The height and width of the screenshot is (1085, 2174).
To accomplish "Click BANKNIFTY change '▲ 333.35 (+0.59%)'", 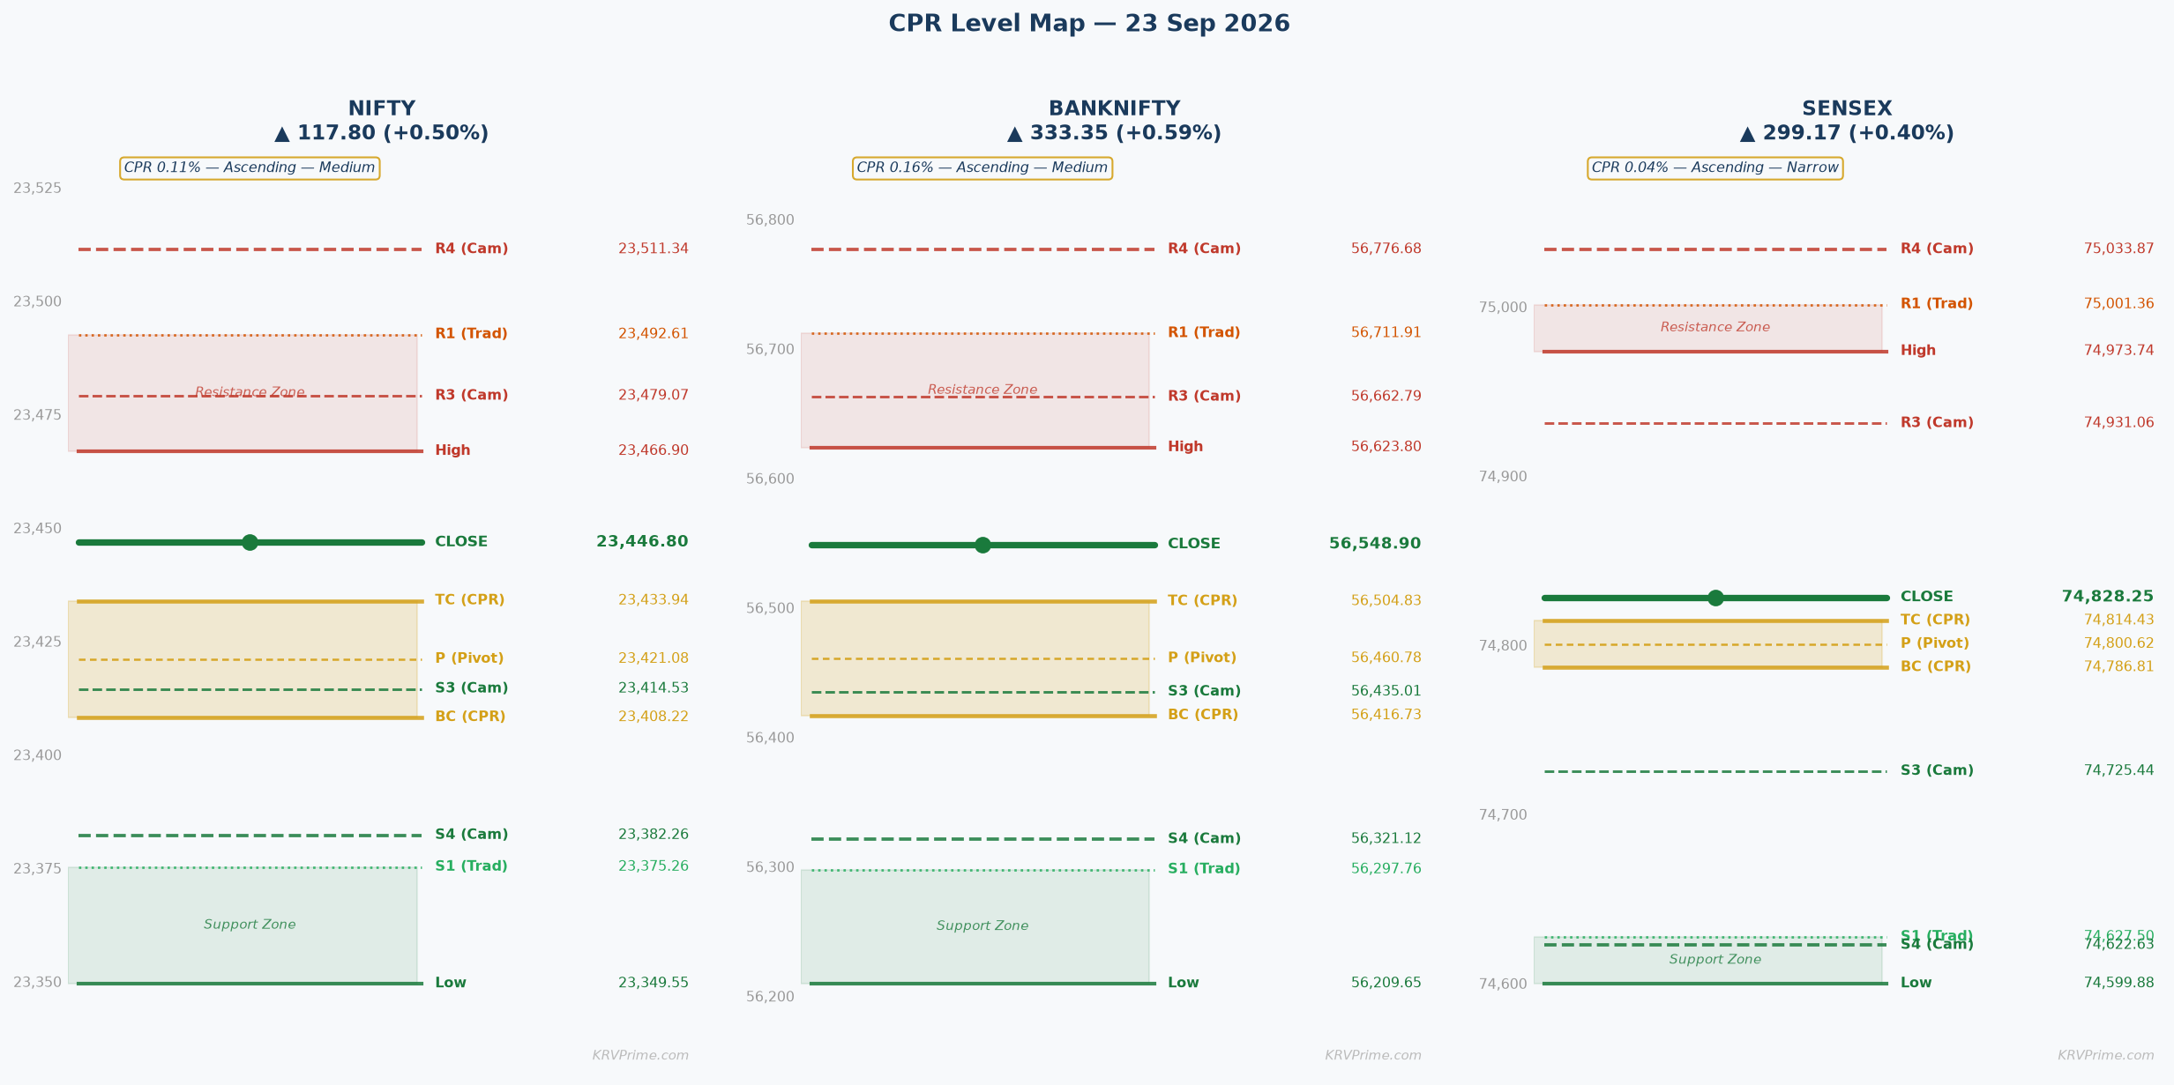I will pos(1114,133).
